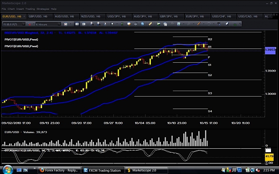Select the eraser tool in the toolbar

click(x=227, y=24)
